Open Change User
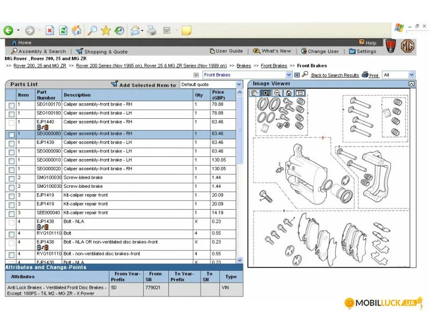 (320, 51)
